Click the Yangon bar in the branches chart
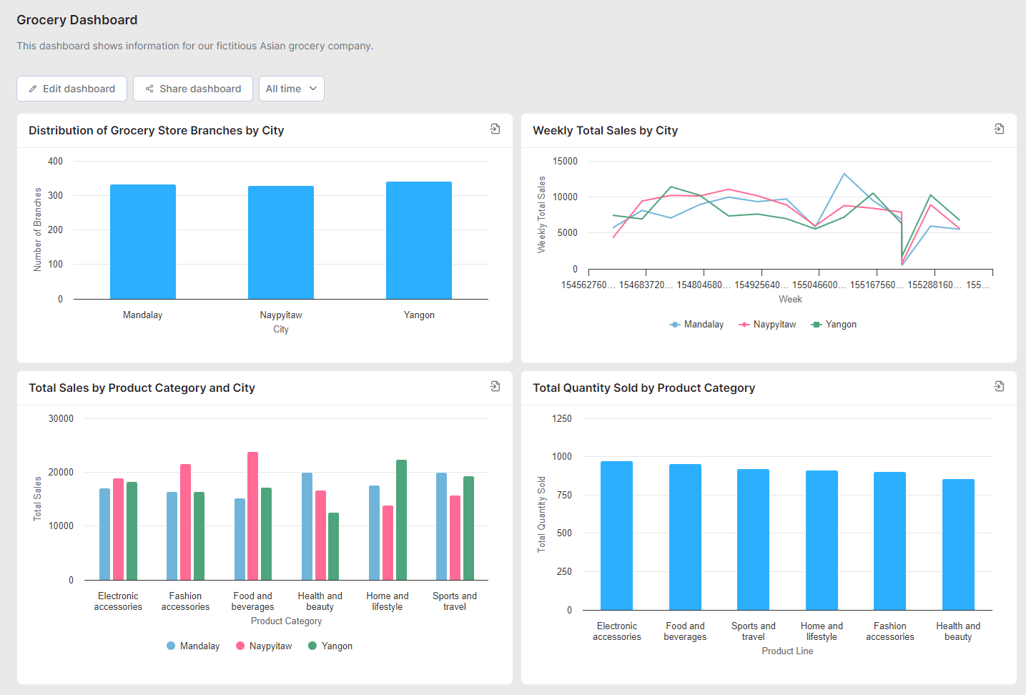 (419, 239)
